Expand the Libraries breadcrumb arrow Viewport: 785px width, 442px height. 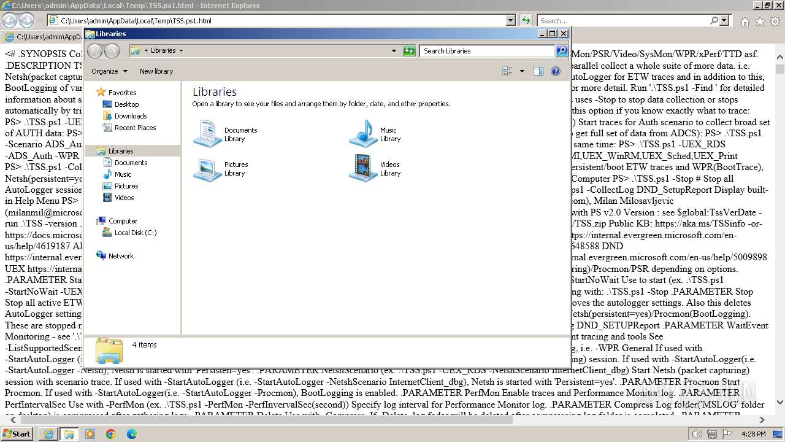(181, 51)
